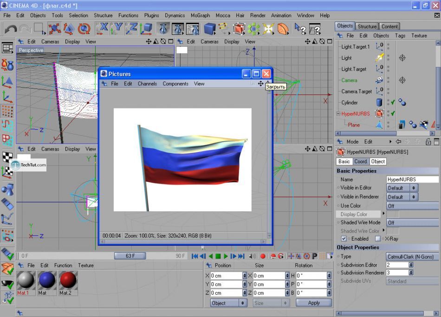Click the timeline record button

(x=263, y=256)
